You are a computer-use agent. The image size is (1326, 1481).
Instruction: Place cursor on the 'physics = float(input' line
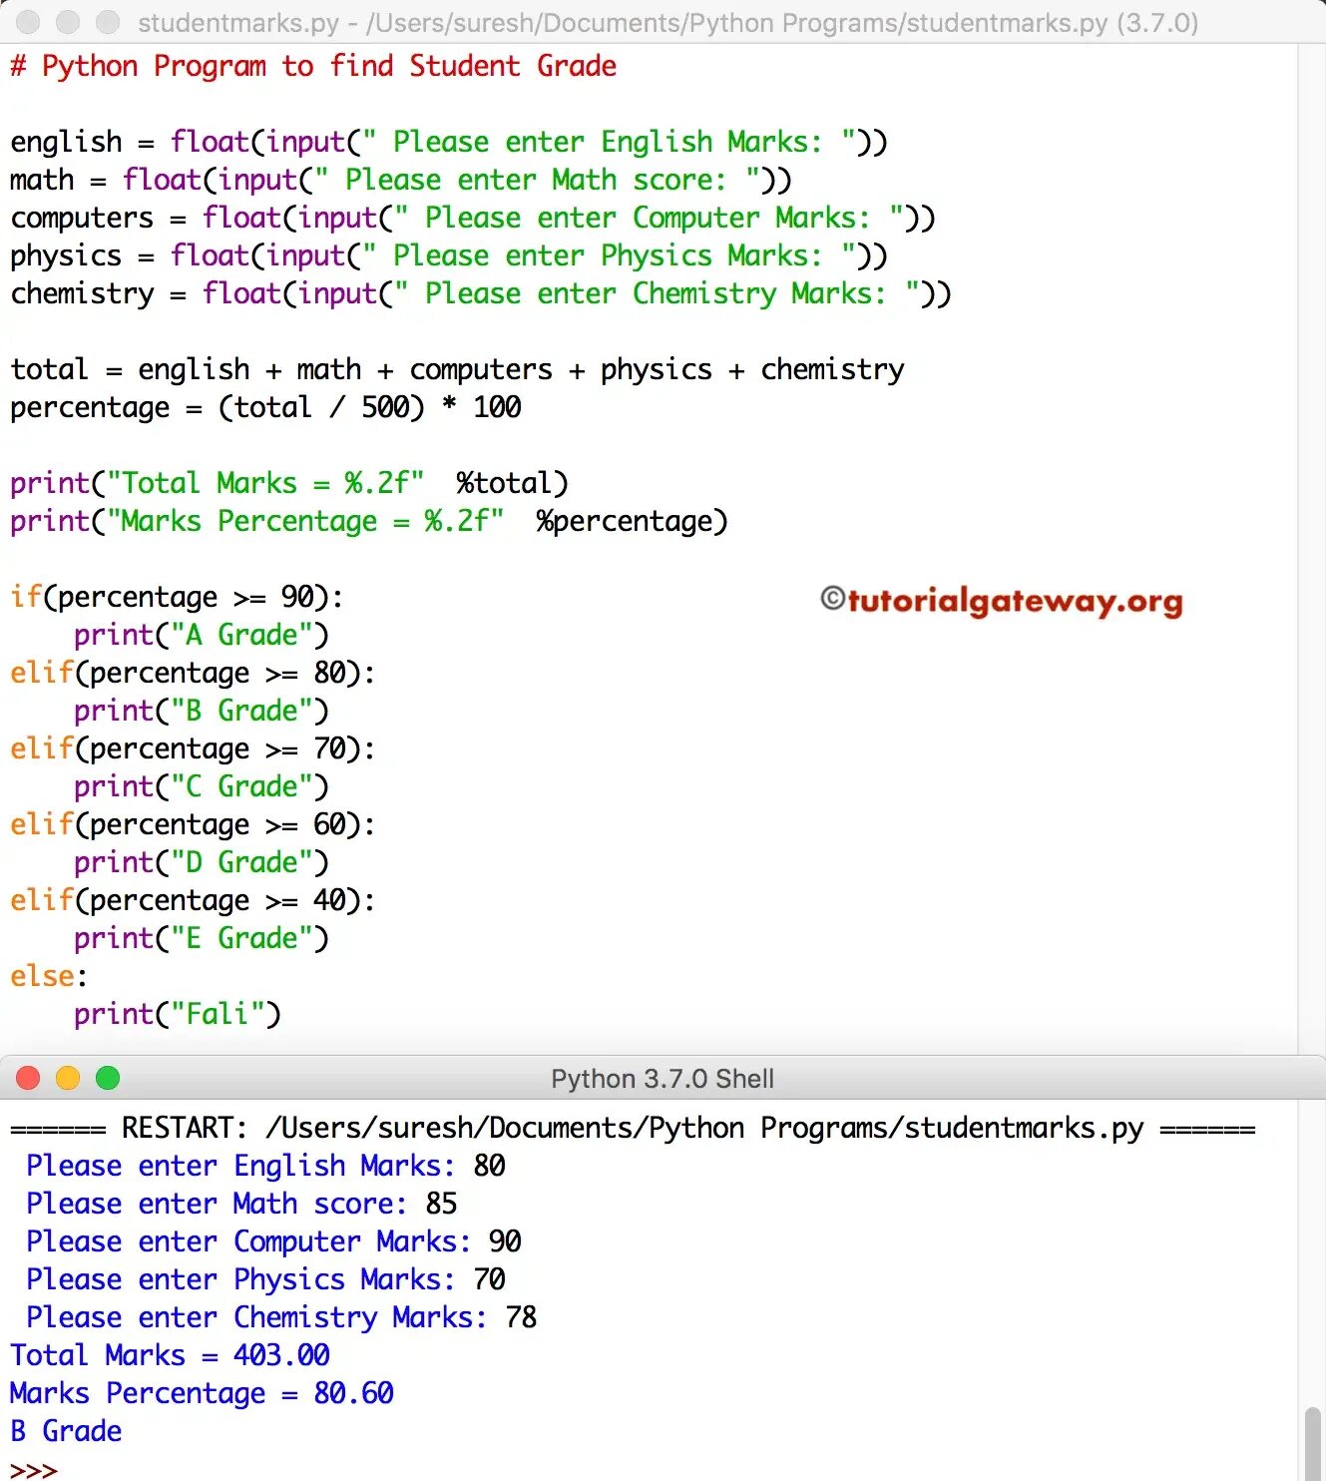tap(449, 255)
